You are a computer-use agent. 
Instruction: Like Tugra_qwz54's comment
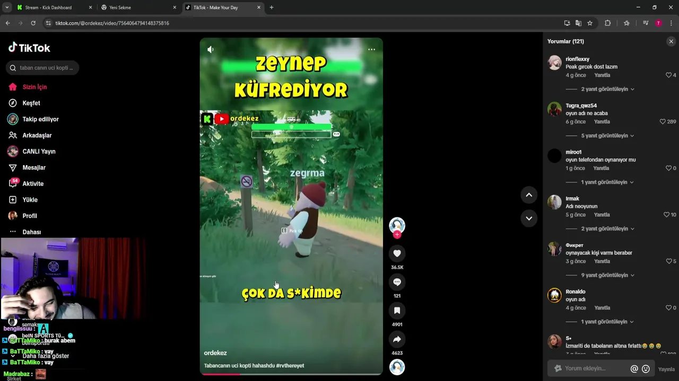663,122
